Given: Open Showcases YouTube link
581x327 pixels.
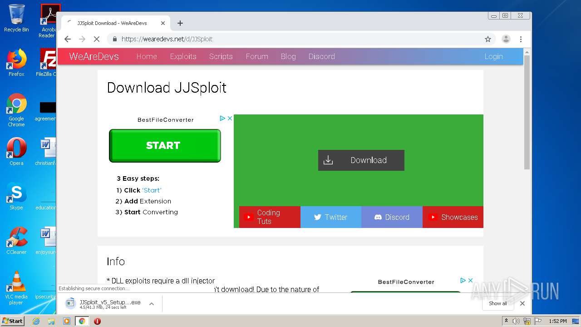Looking at the screenshot, I should [x=453, y=217].
